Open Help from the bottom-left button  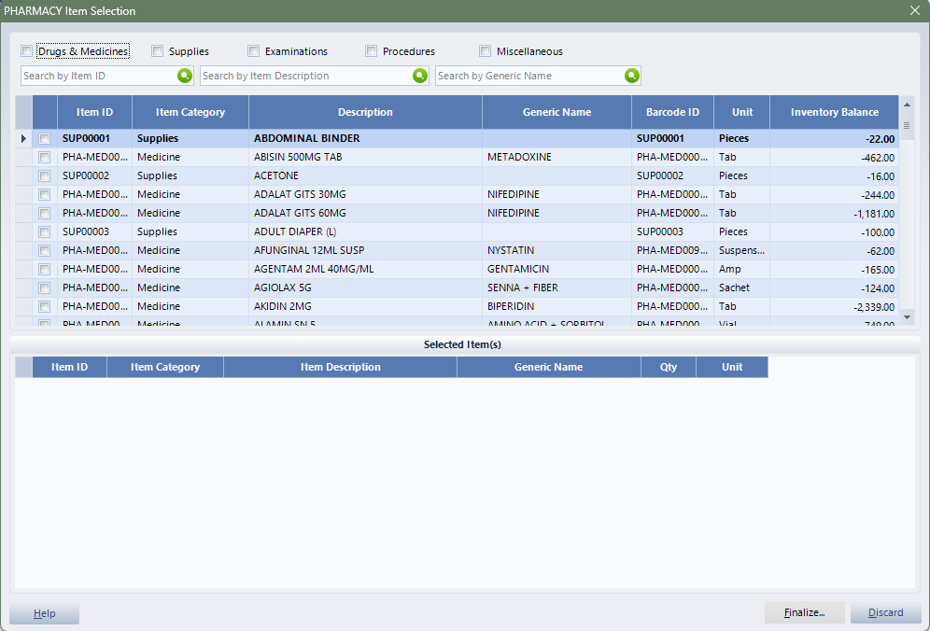44,613
